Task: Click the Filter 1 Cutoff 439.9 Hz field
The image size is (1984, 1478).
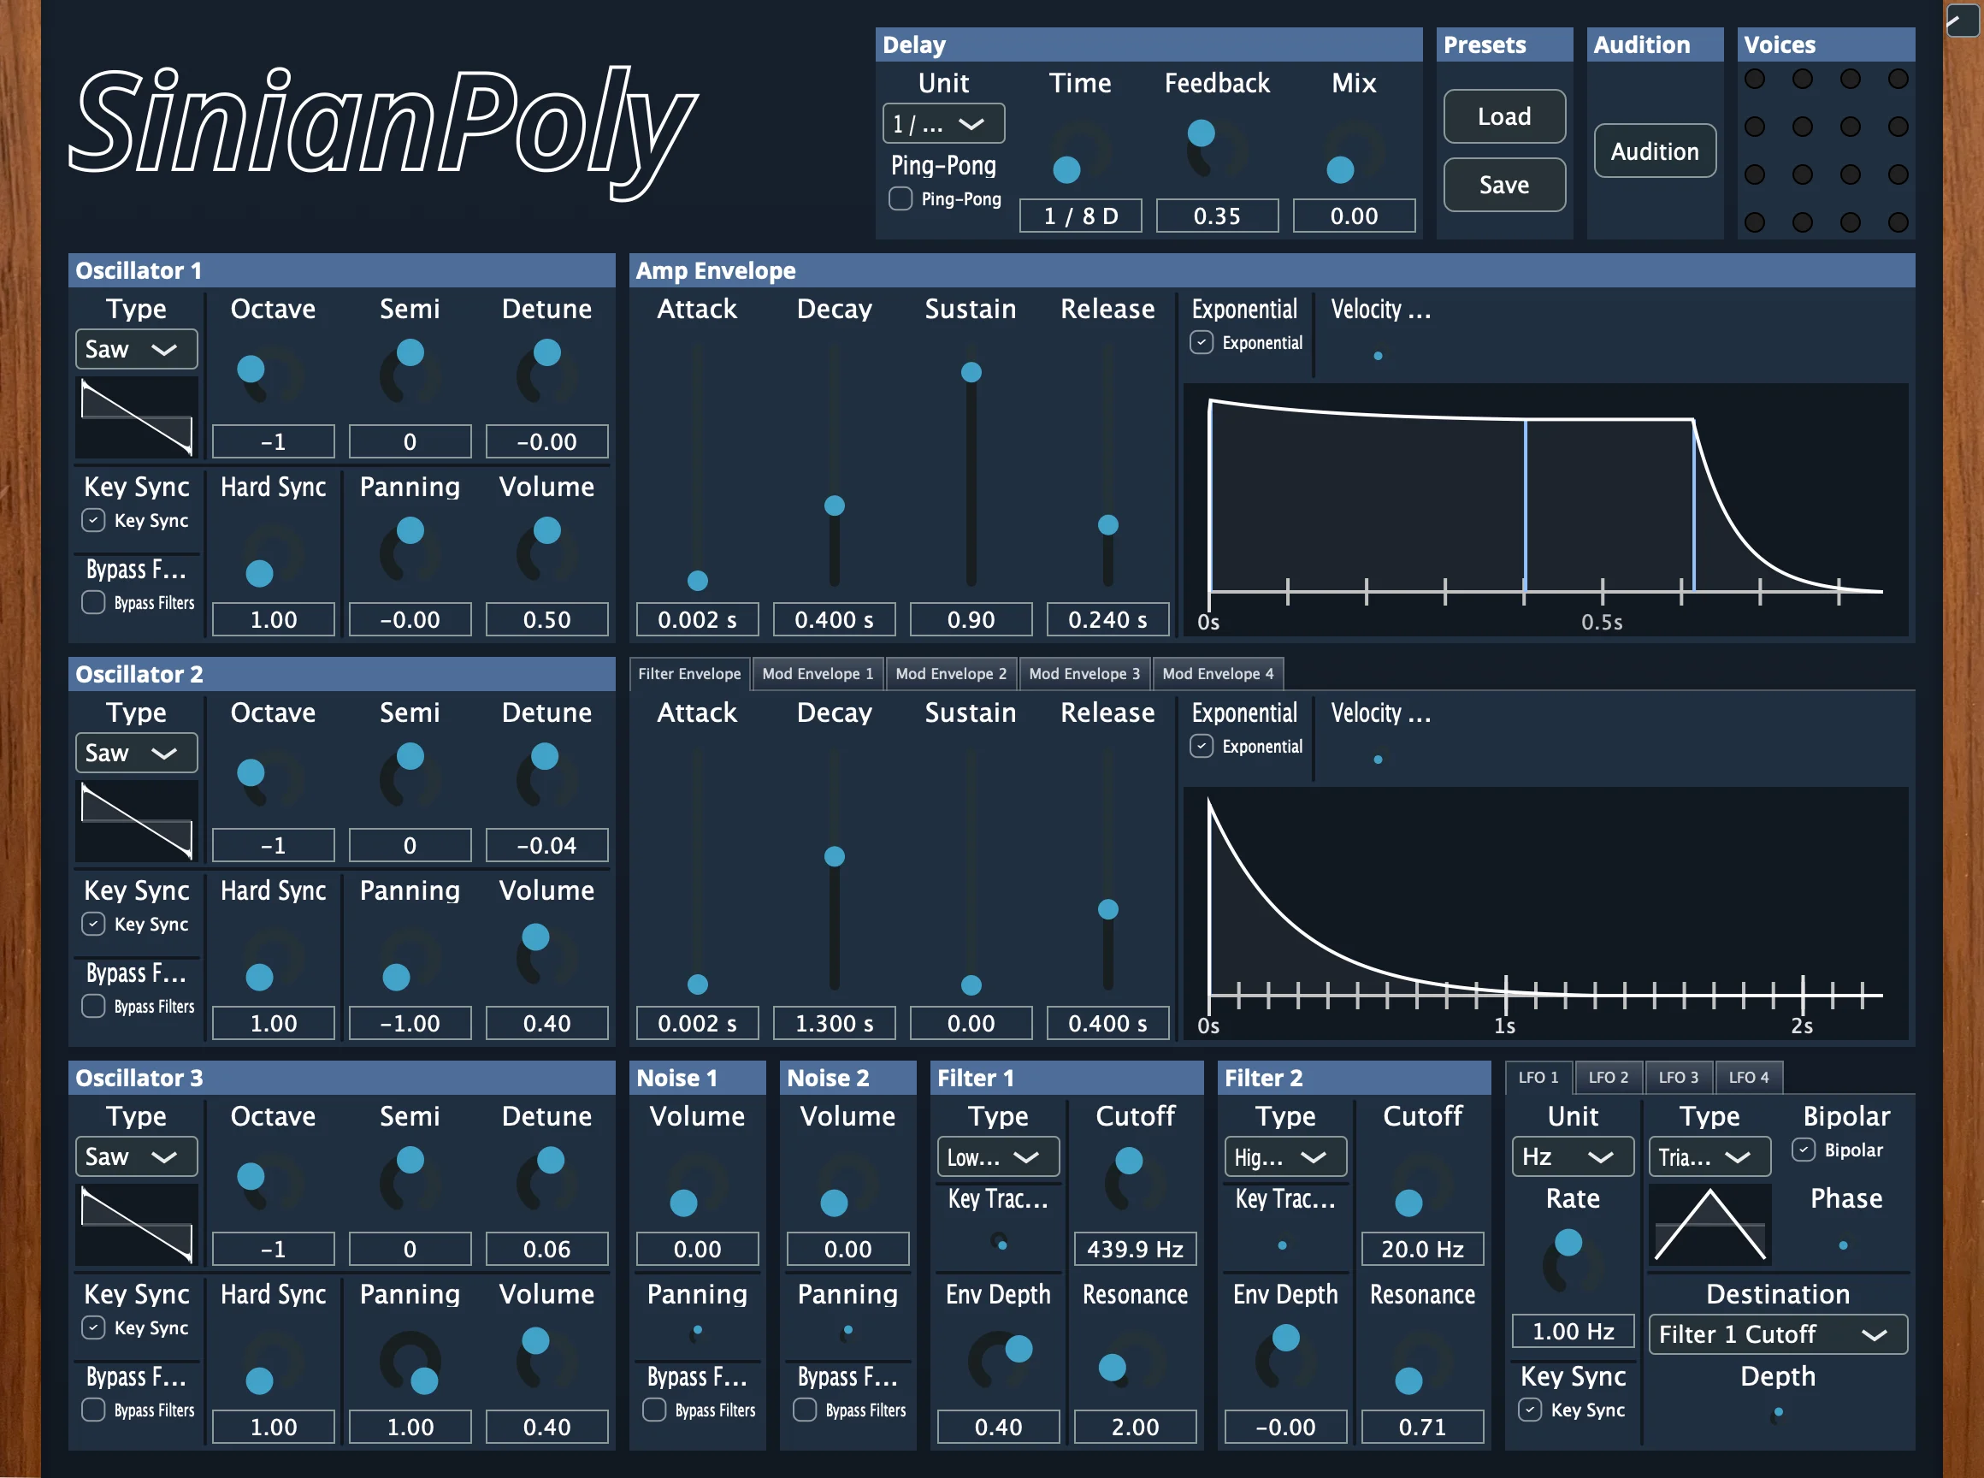Action: tap(1135, 1248)
